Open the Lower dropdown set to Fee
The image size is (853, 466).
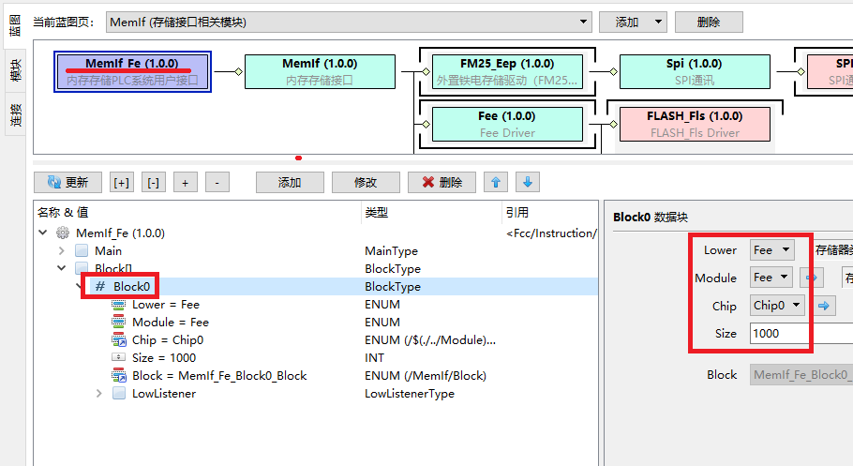[771, 250]
